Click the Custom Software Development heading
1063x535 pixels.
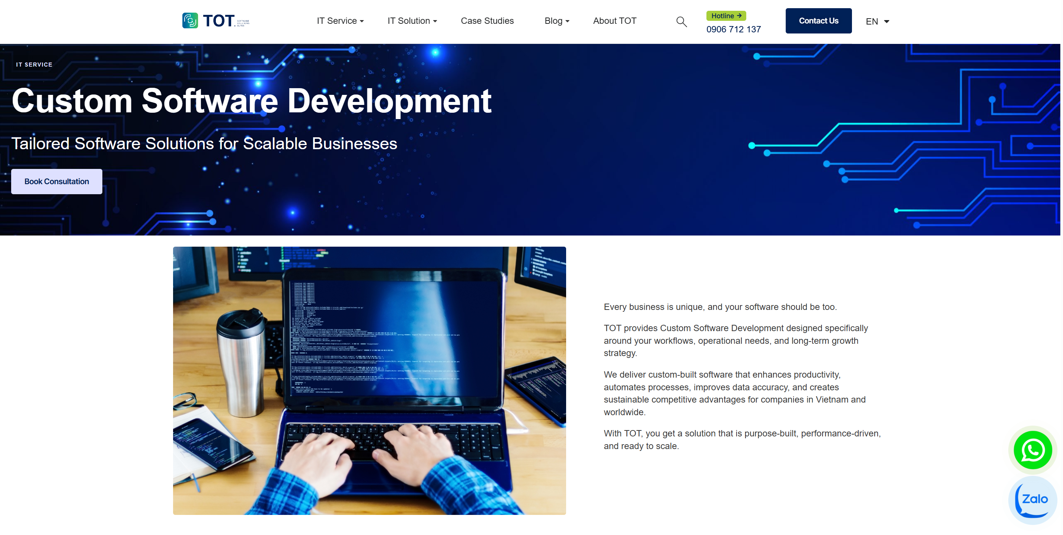tap(251, 101)
